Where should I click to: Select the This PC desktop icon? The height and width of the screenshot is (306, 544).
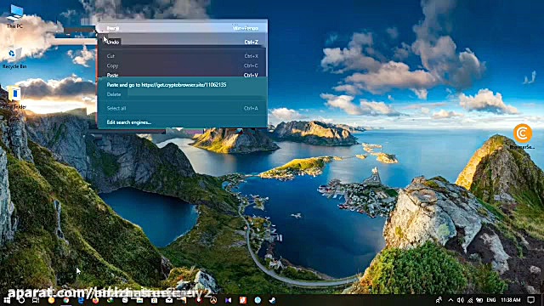tap(14, 17)
